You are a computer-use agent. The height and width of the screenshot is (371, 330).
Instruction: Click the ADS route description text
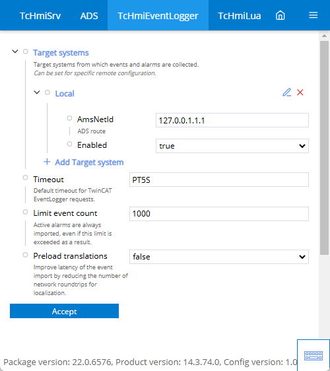pos(91,131)
